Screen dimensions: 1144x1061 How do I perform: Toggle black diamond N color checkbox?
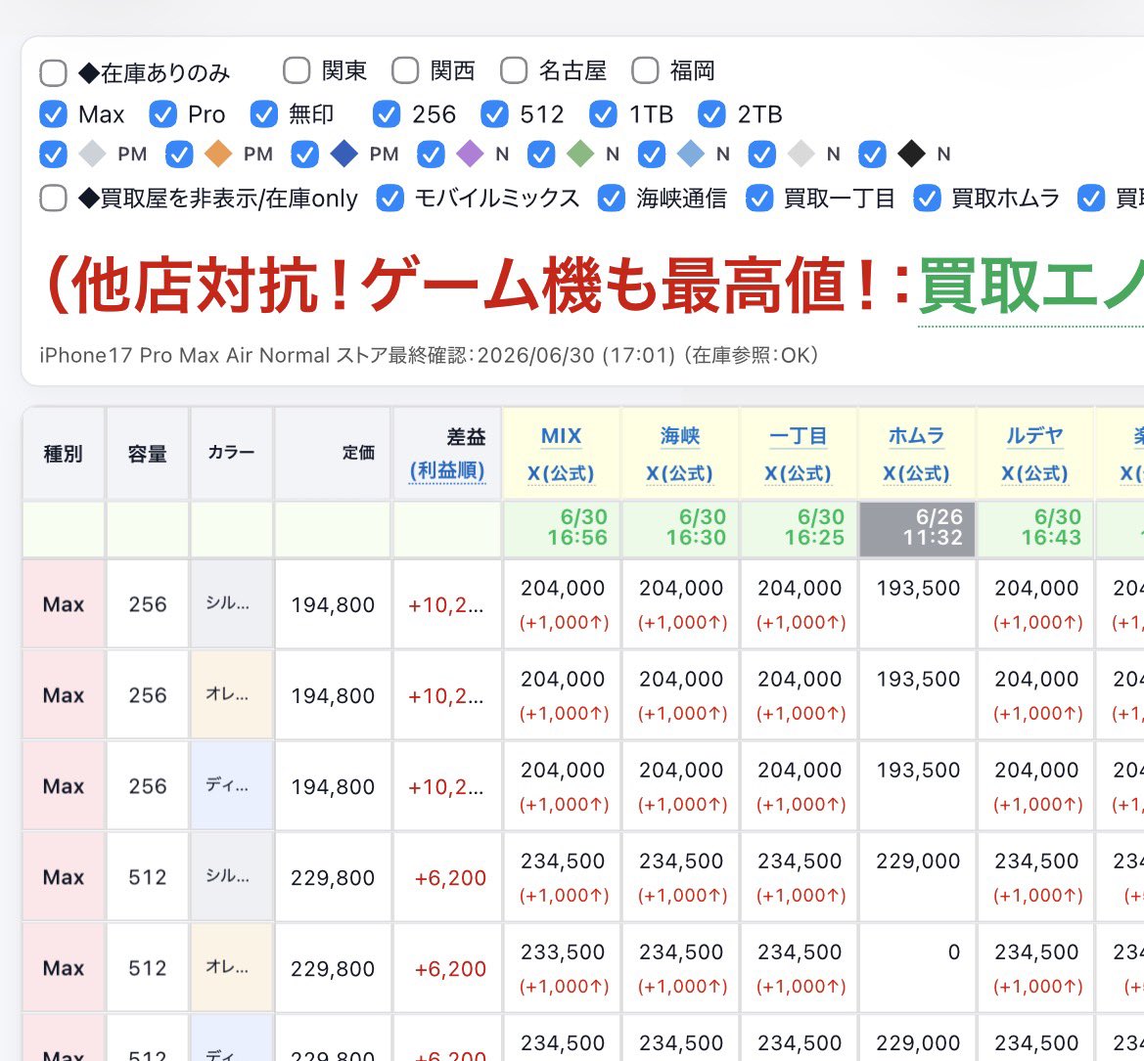pyautogui.click(x=872, y=155)
